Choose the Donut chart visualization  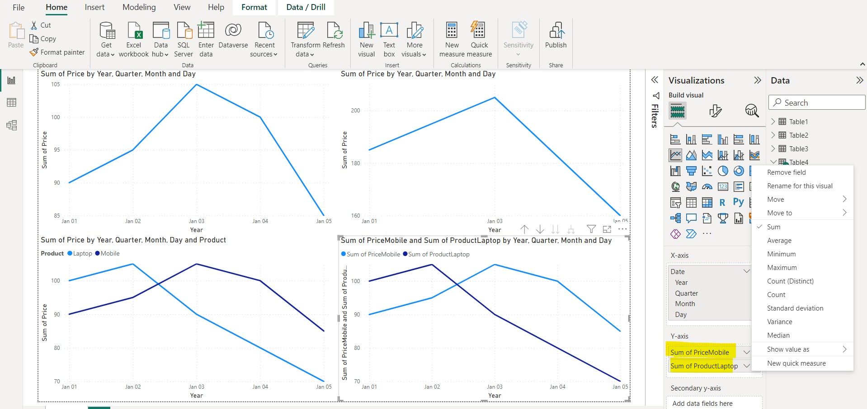pos(739,171)
